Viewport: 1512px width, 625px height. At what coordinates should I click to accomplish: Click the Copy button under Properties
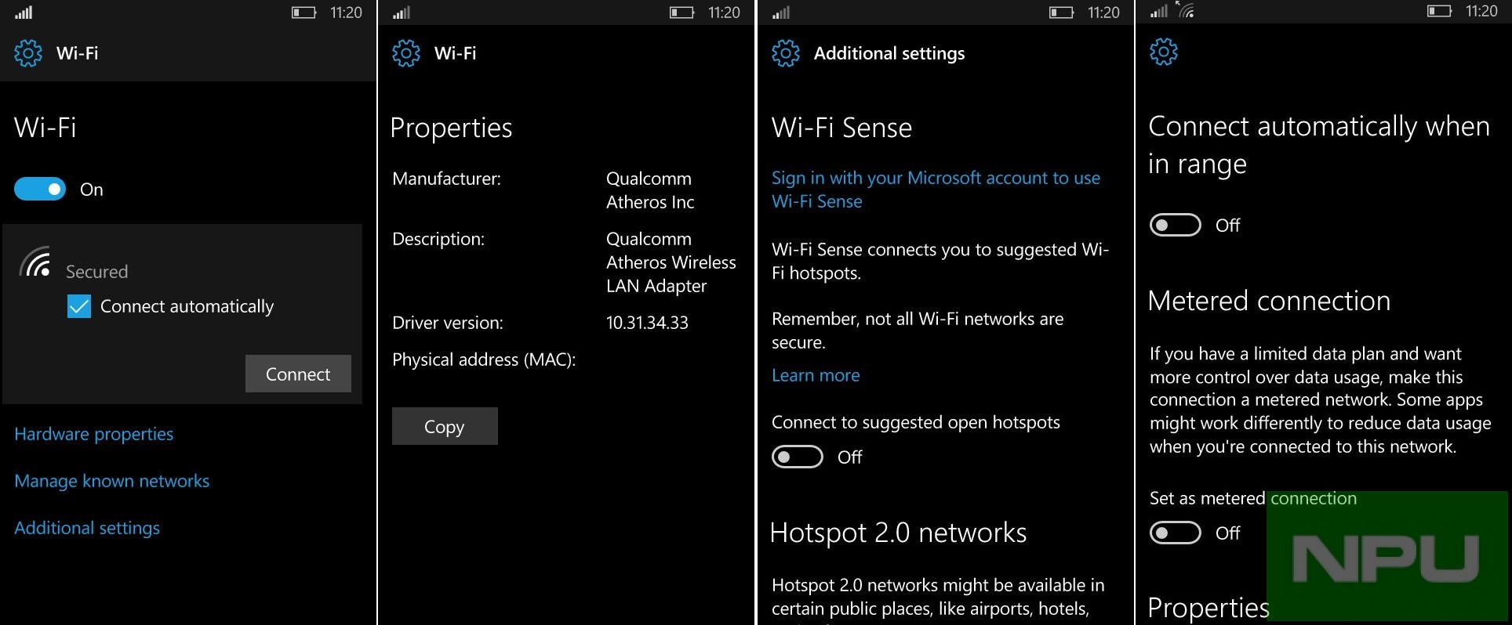click(445, 426)
